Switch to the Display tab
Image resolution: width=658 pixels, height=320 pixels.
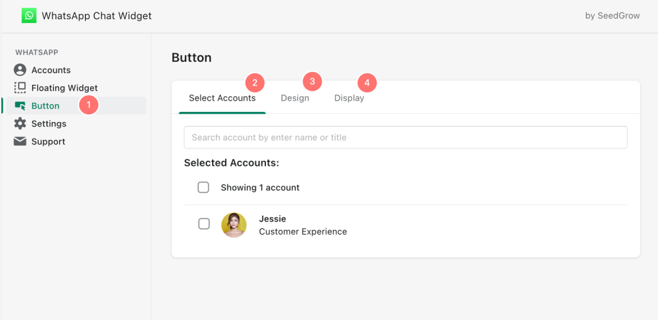click(x=349, y=98)
